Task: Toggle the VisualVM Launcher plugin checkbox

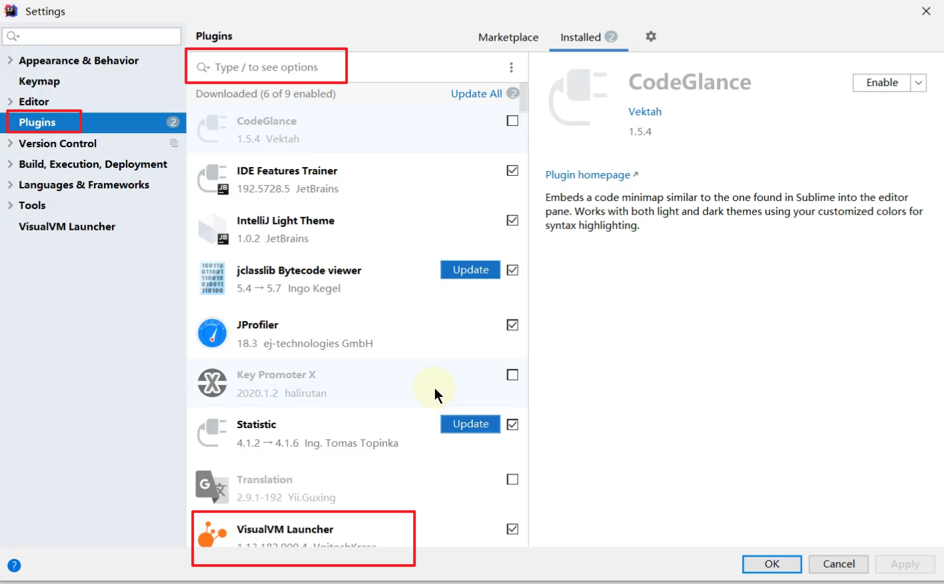Action: tap(512, 529)
